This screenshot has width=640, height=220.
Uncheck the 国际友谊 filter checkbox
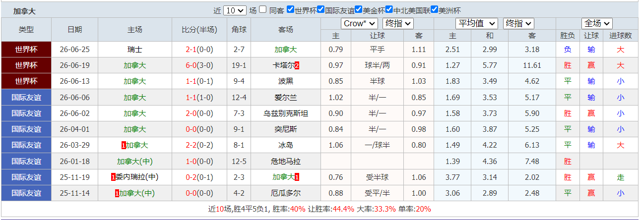pos(321,9)
